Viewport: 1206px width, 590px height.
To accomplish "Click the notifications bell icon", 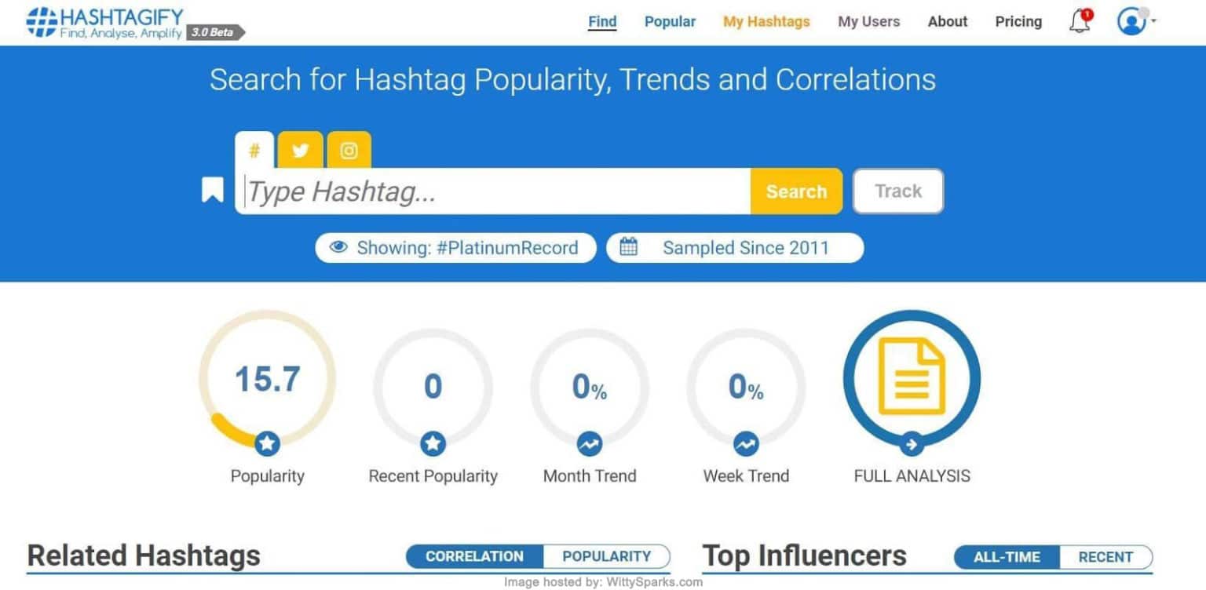I will coord(1078,22).
